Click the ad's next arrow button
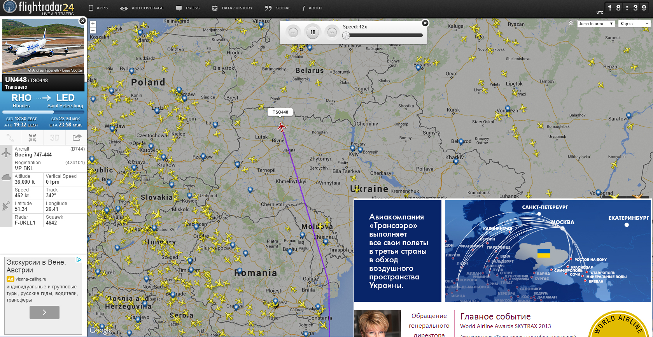 (x=44, y=312)
